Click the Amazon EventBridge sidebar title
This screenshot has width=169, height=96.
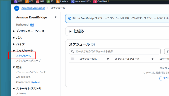coord(32,17)
